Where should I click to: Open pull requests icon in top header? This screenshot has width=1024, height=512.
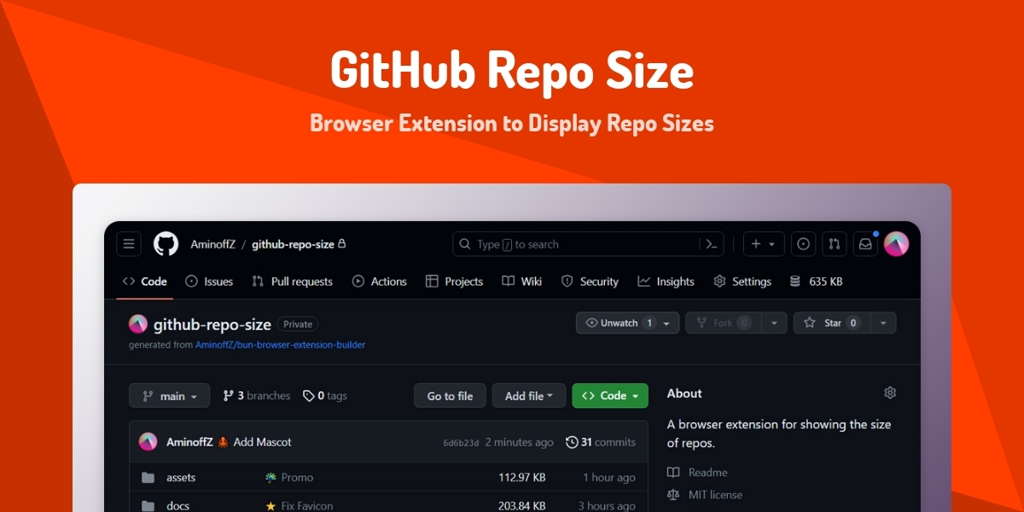point(835,244)
